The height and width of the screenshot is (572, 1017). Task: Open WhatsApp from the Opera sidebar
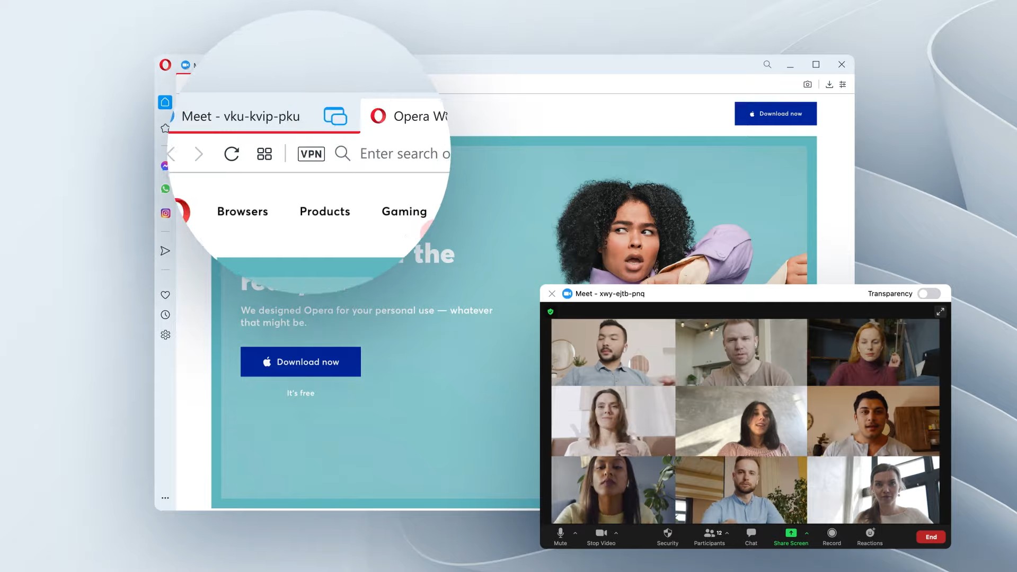165,189
